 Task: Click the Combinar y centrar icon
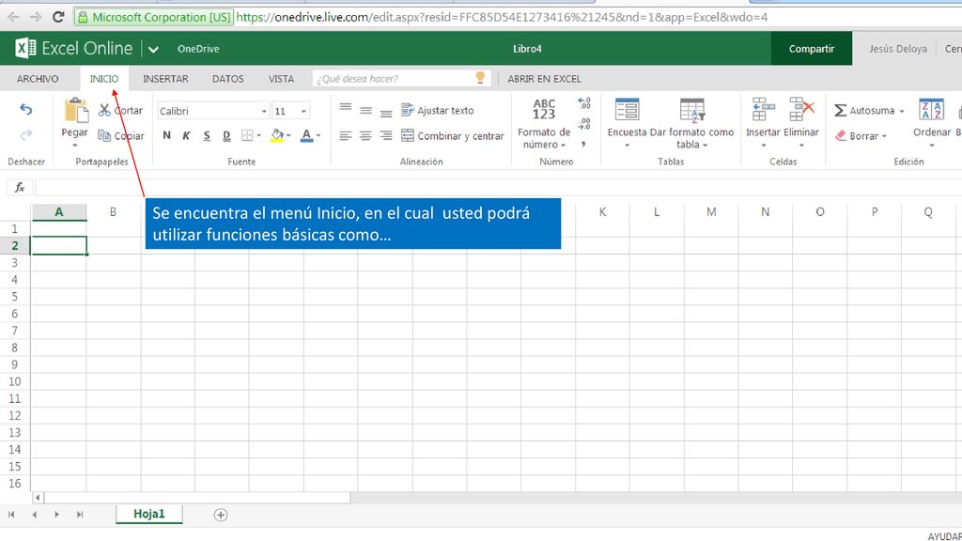pos(408,135)
